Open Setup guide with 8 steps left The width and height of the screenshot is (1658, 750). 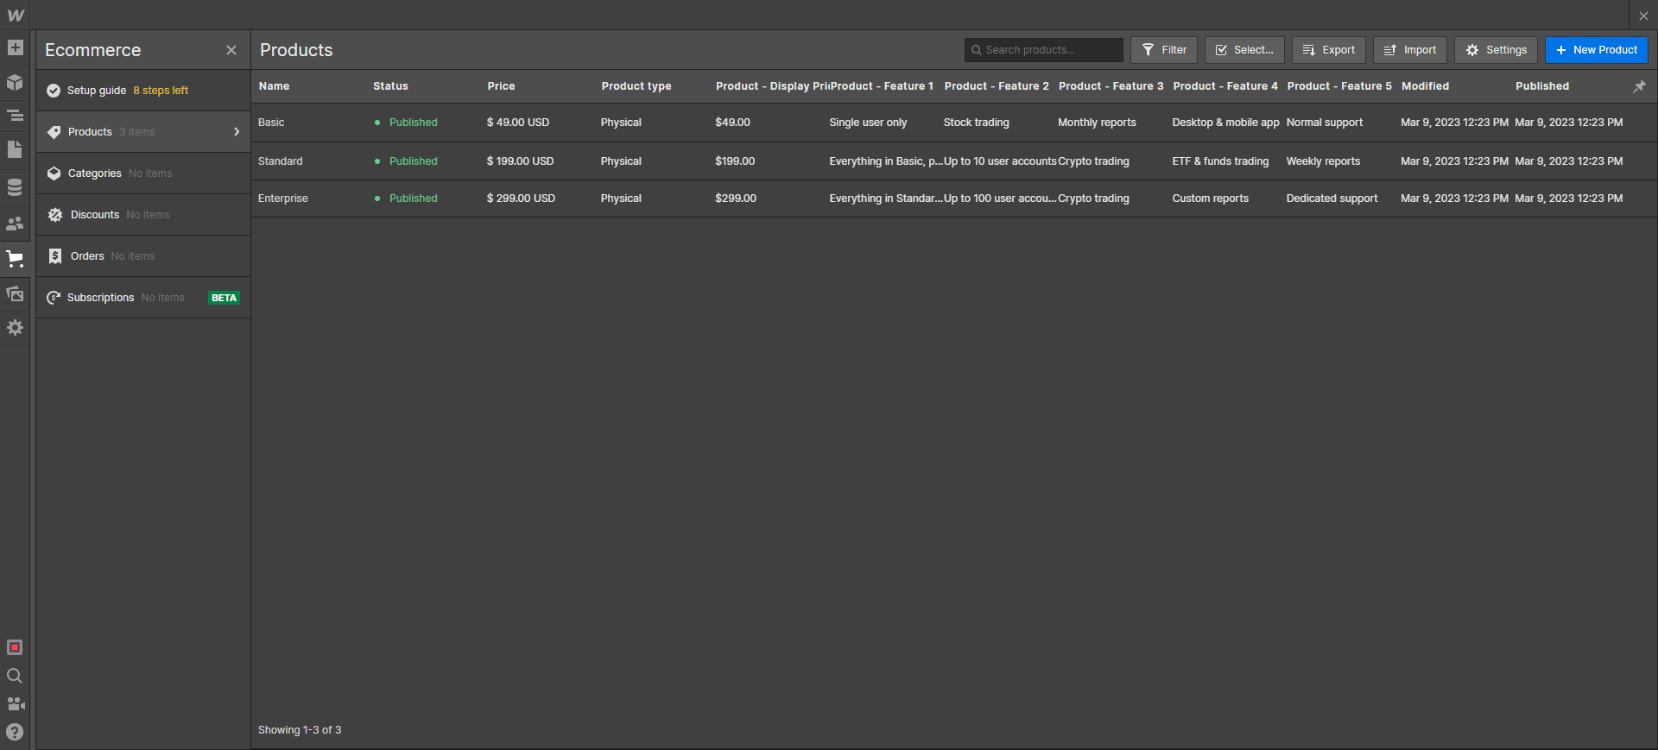[x=143, y=91]
